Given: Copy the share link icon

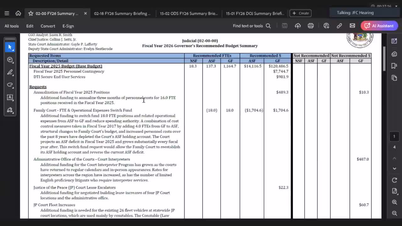Looking at the screenshot, I should 339,26.
